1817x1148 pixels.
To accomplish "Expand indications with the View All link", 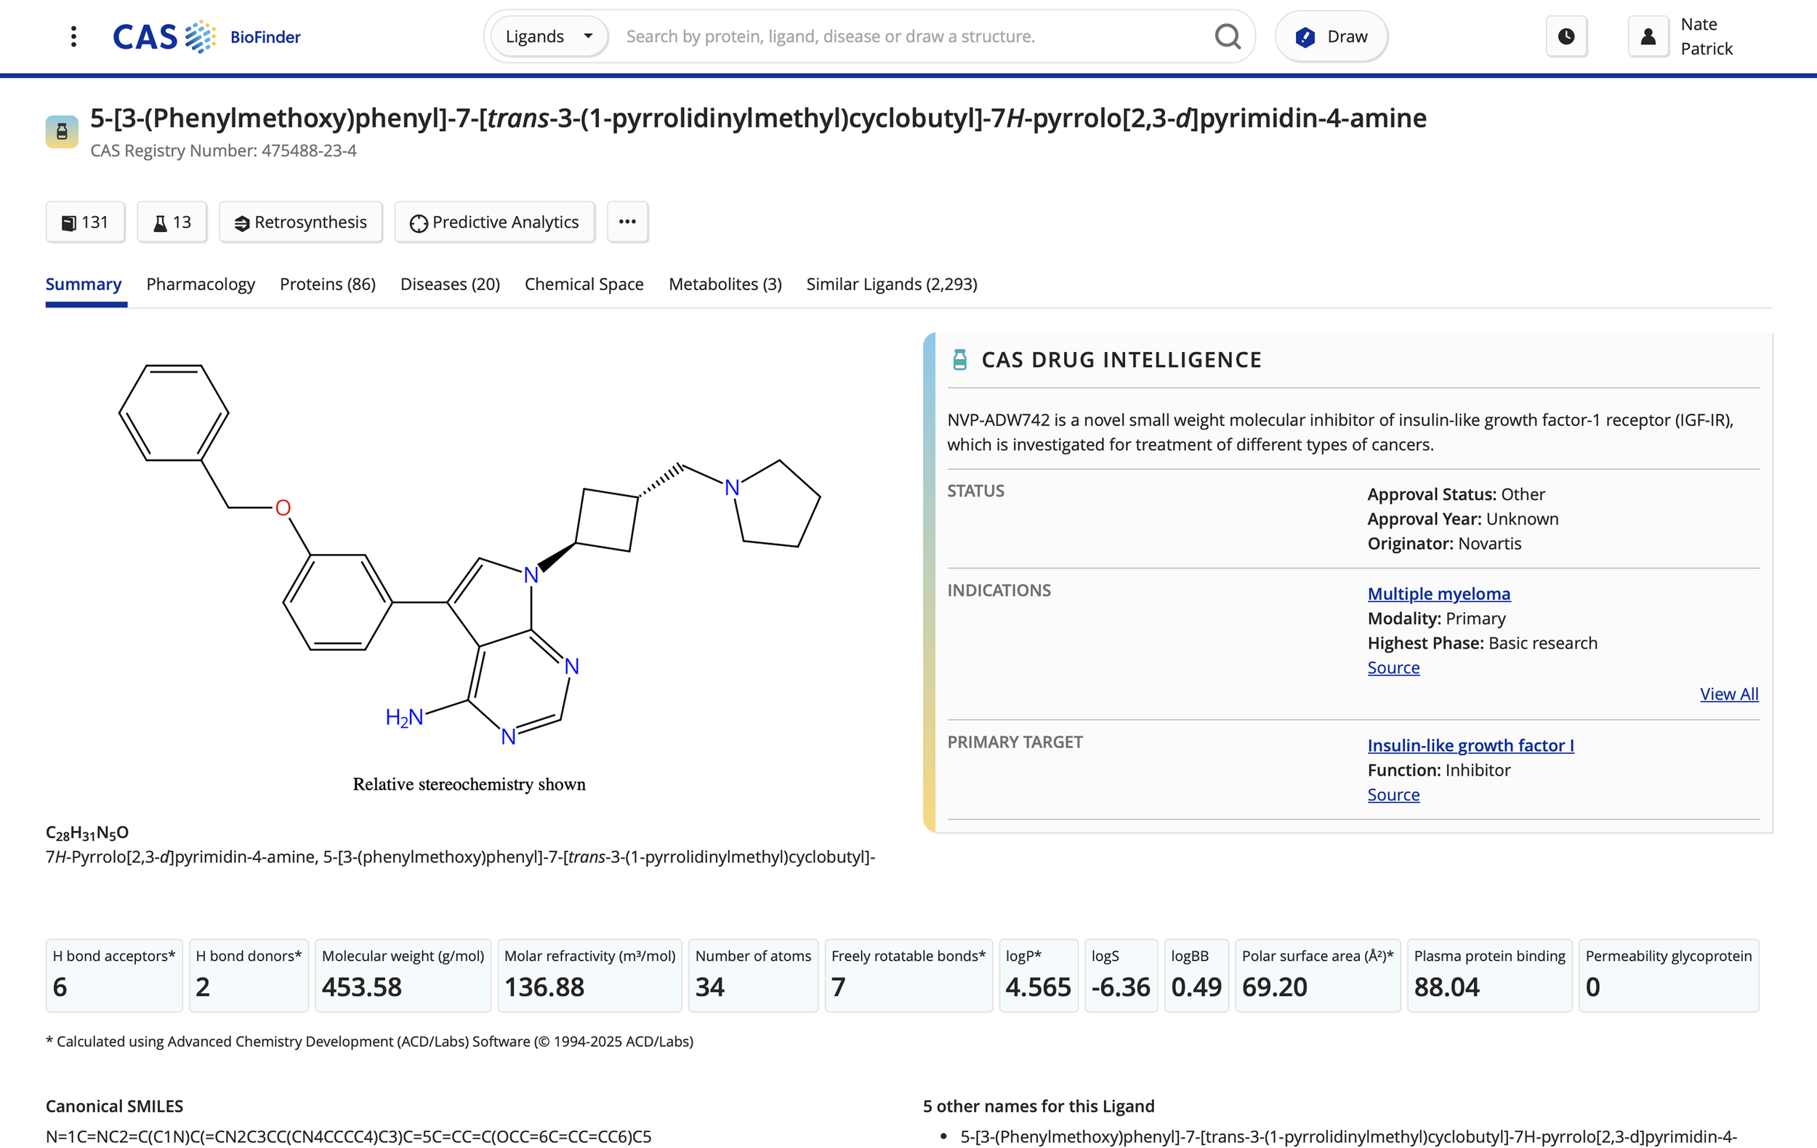I will (1729, 694).
